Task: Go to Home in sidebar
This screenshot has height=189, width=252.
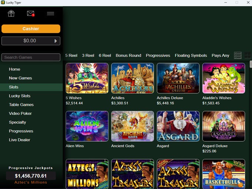Action: pos(14,69)
